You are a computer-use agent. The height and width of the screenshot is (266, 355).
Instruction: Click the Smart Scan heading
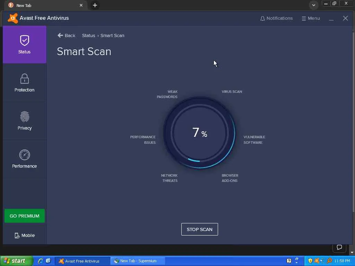coord(84,52)
